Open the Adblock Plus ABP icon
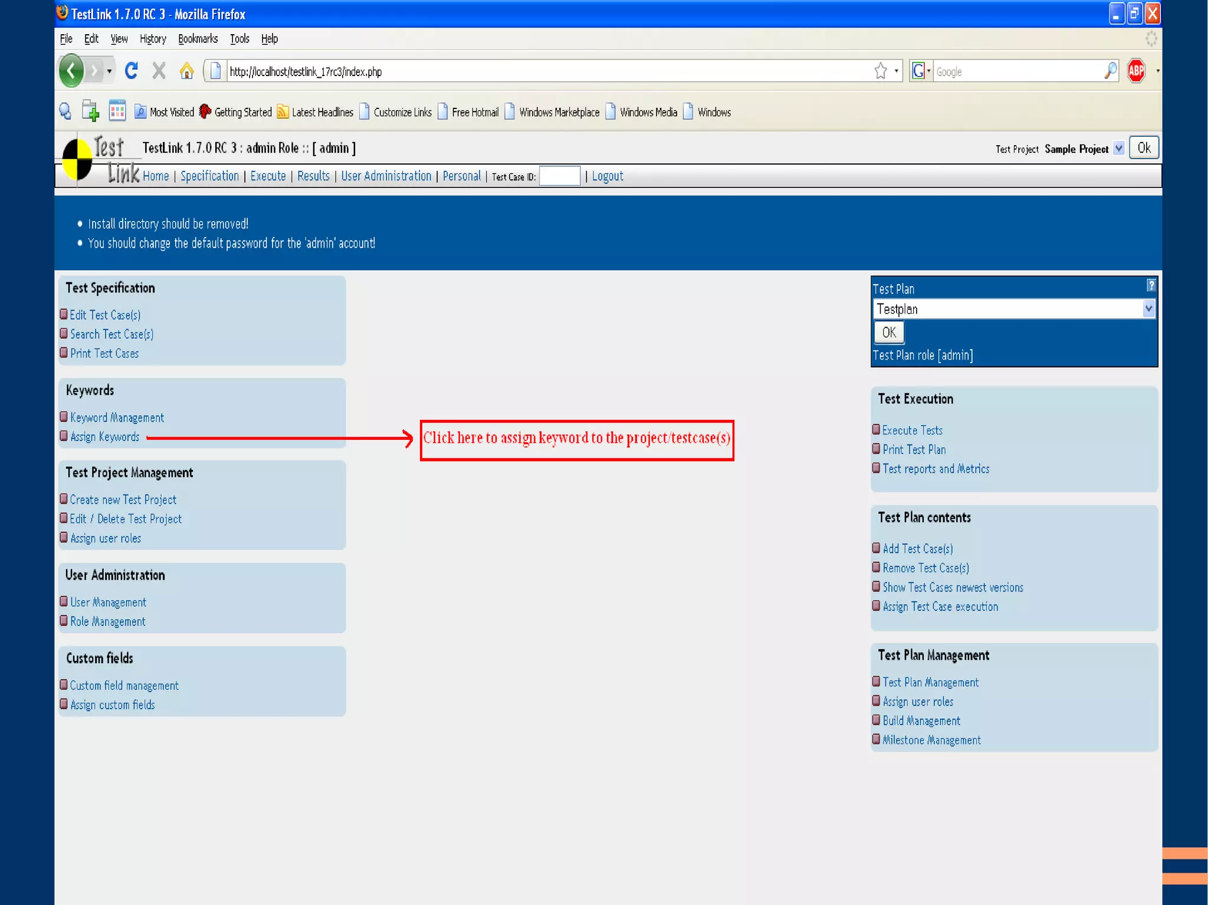The width and height of the screenshot is (1208, 905). tap(1136, 71)
